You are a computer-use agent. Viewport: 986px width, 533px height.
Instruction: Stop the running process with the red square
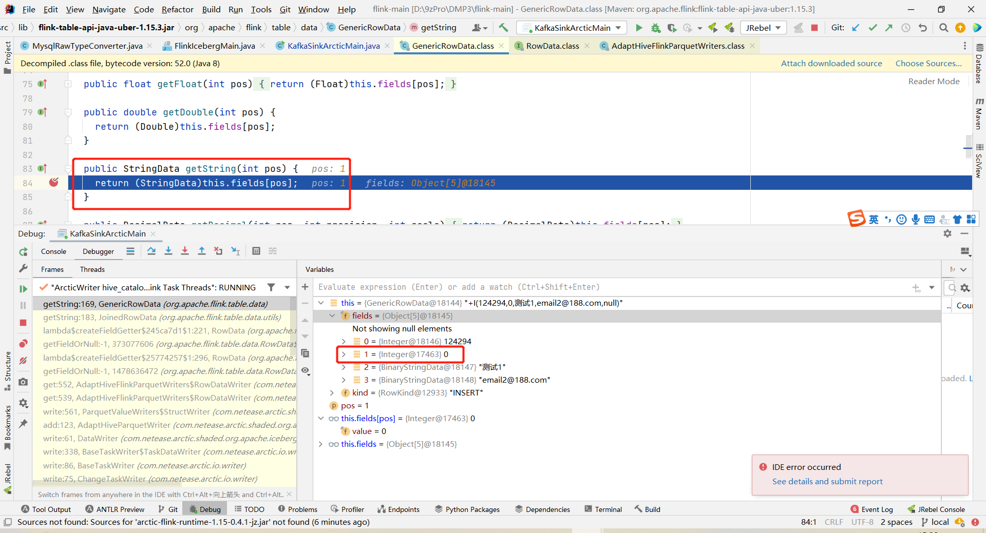coord(814,28)
